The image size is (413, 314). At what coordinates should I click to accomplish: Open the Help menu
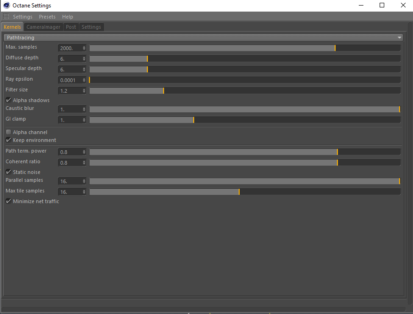pyautogui.click(x=67, y=17)
